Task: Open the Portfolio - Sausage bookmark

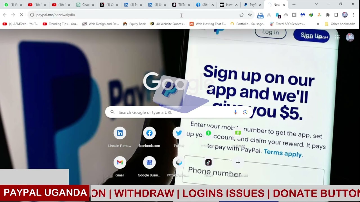Action: (x=248, y=24)
